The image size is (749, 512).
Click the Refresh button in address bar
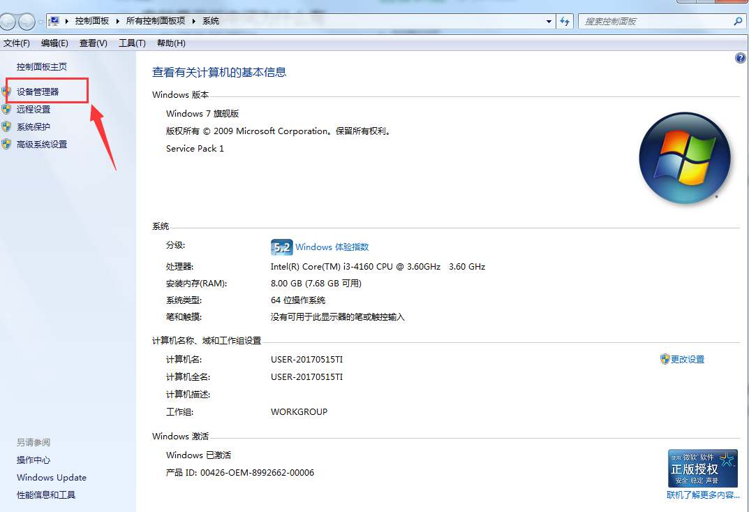point(565,21)
